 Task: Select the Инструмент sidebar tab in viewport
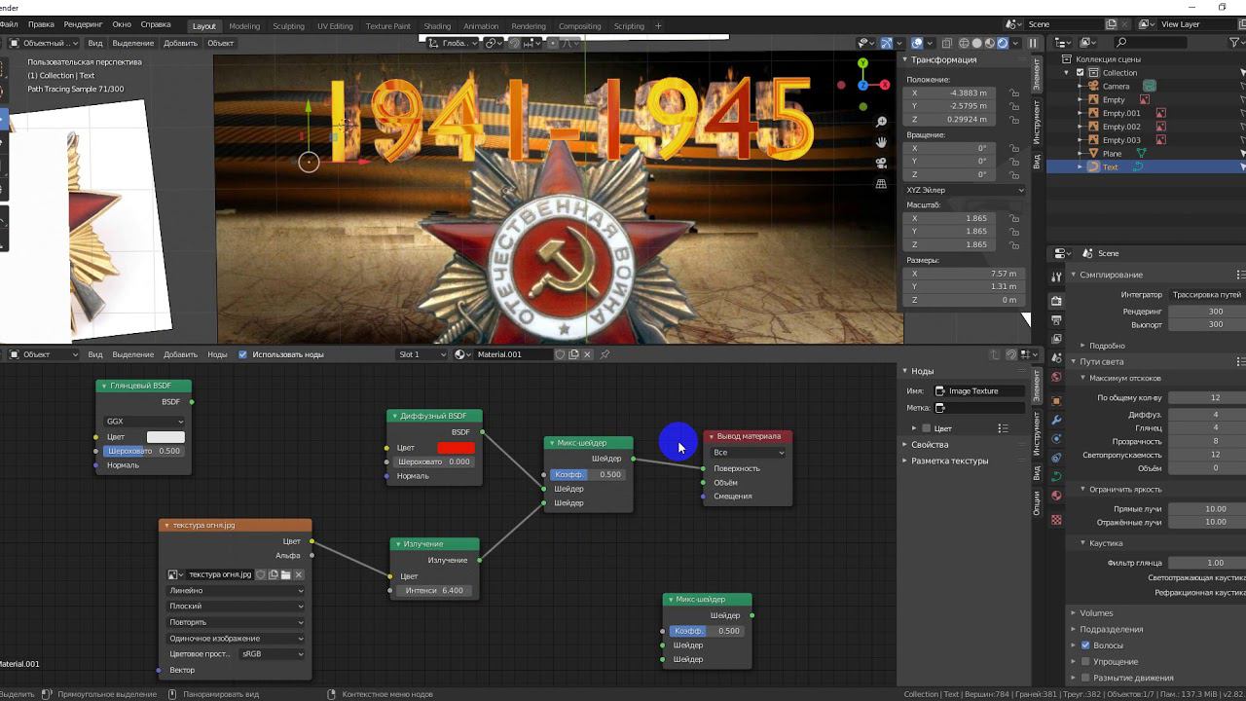pos(1037,122)
